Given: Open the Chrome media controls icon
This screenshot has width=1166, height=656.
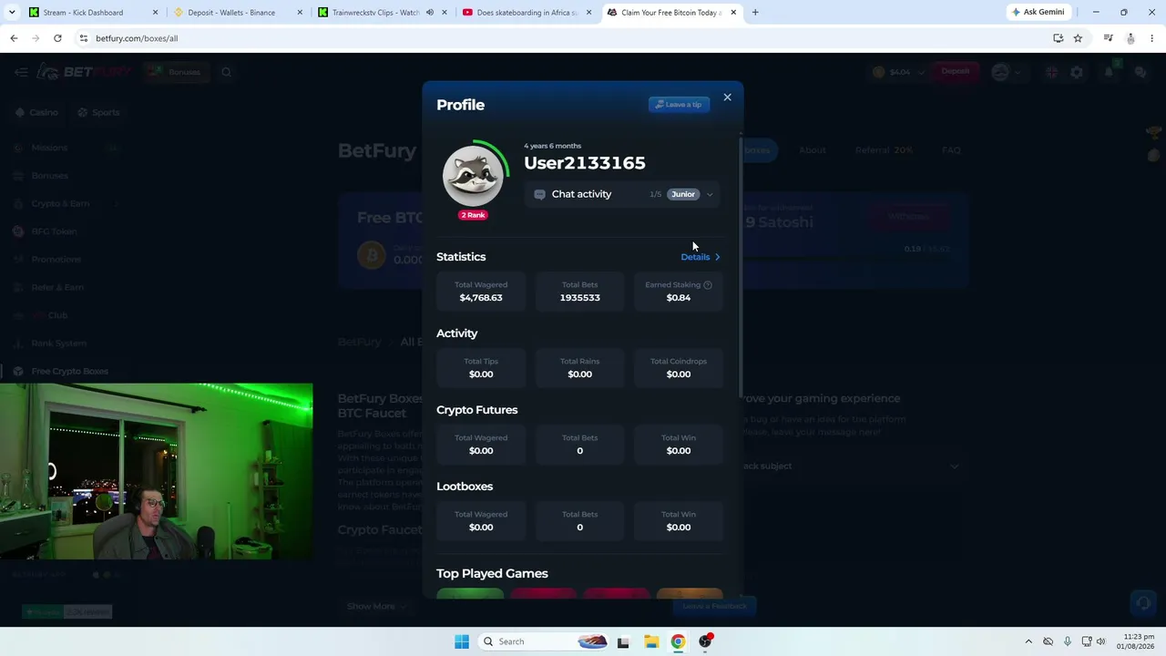Looking at the screenshot, I should click(1108, 38).
